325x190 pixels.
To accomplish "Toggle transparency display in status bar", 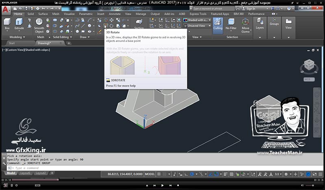I will pyautogui.click(x=232, y=174).
